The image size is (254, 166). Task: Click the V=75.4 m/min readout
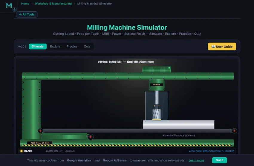[x=195, y=151]
